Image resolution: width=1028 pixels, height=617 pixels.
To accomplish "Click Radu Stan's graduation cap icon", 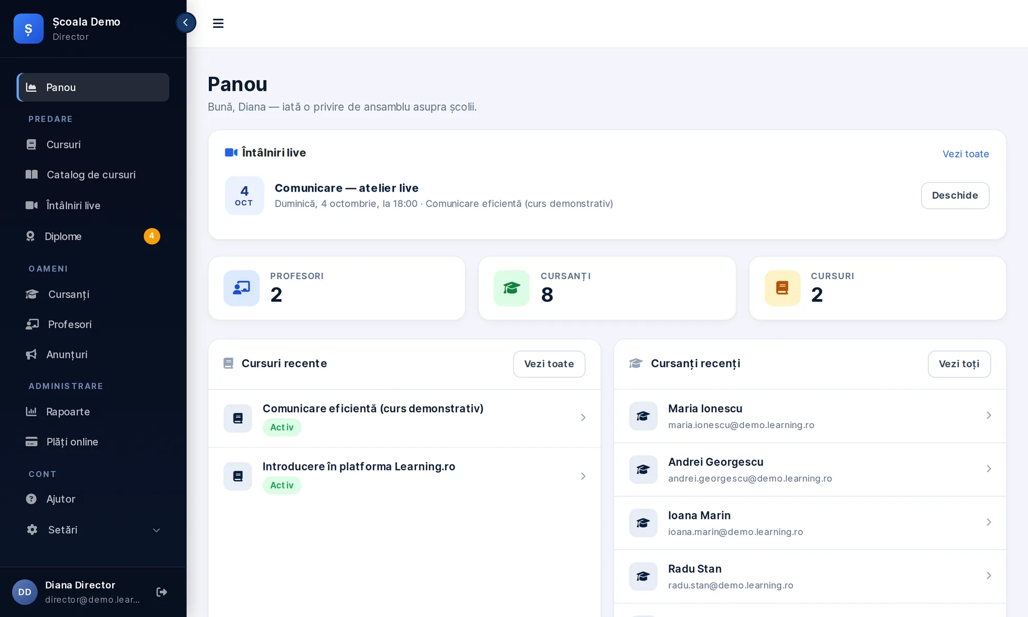I will (x=643, y=577).
